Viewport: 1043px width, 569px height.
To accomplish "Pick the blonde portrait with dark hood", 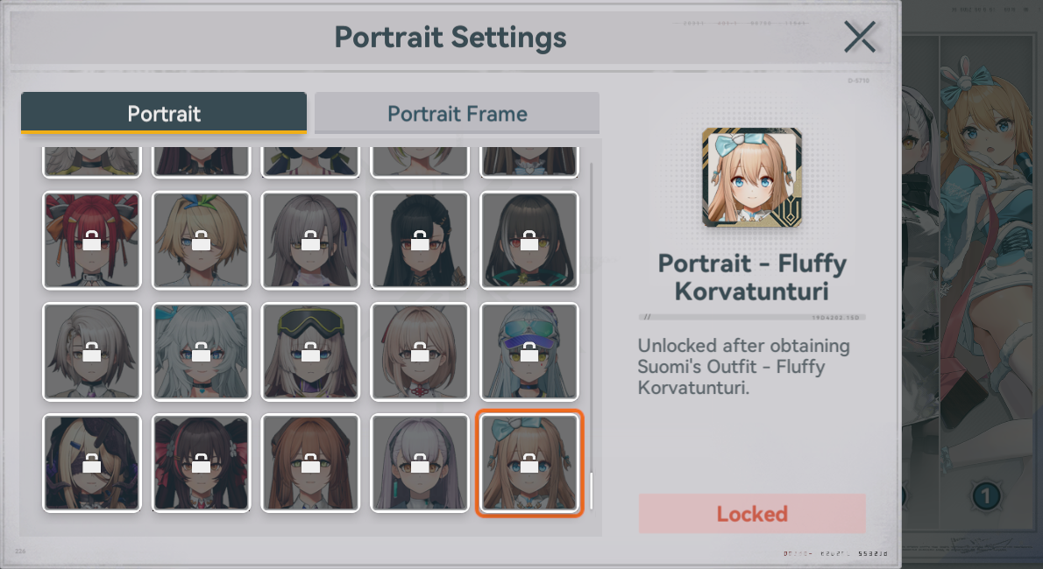I will pos(92,463).
